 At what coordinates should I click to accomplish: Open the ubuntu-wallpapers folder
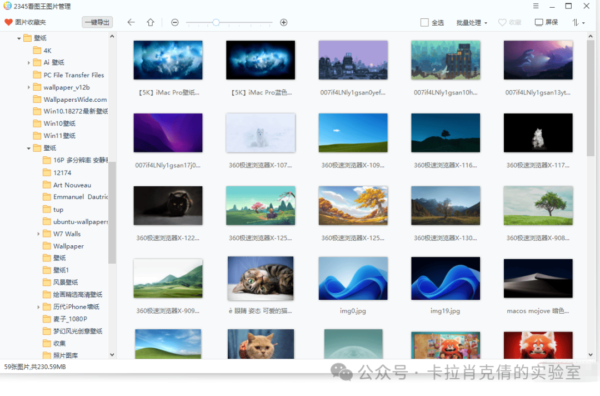(x=80, y=221)
